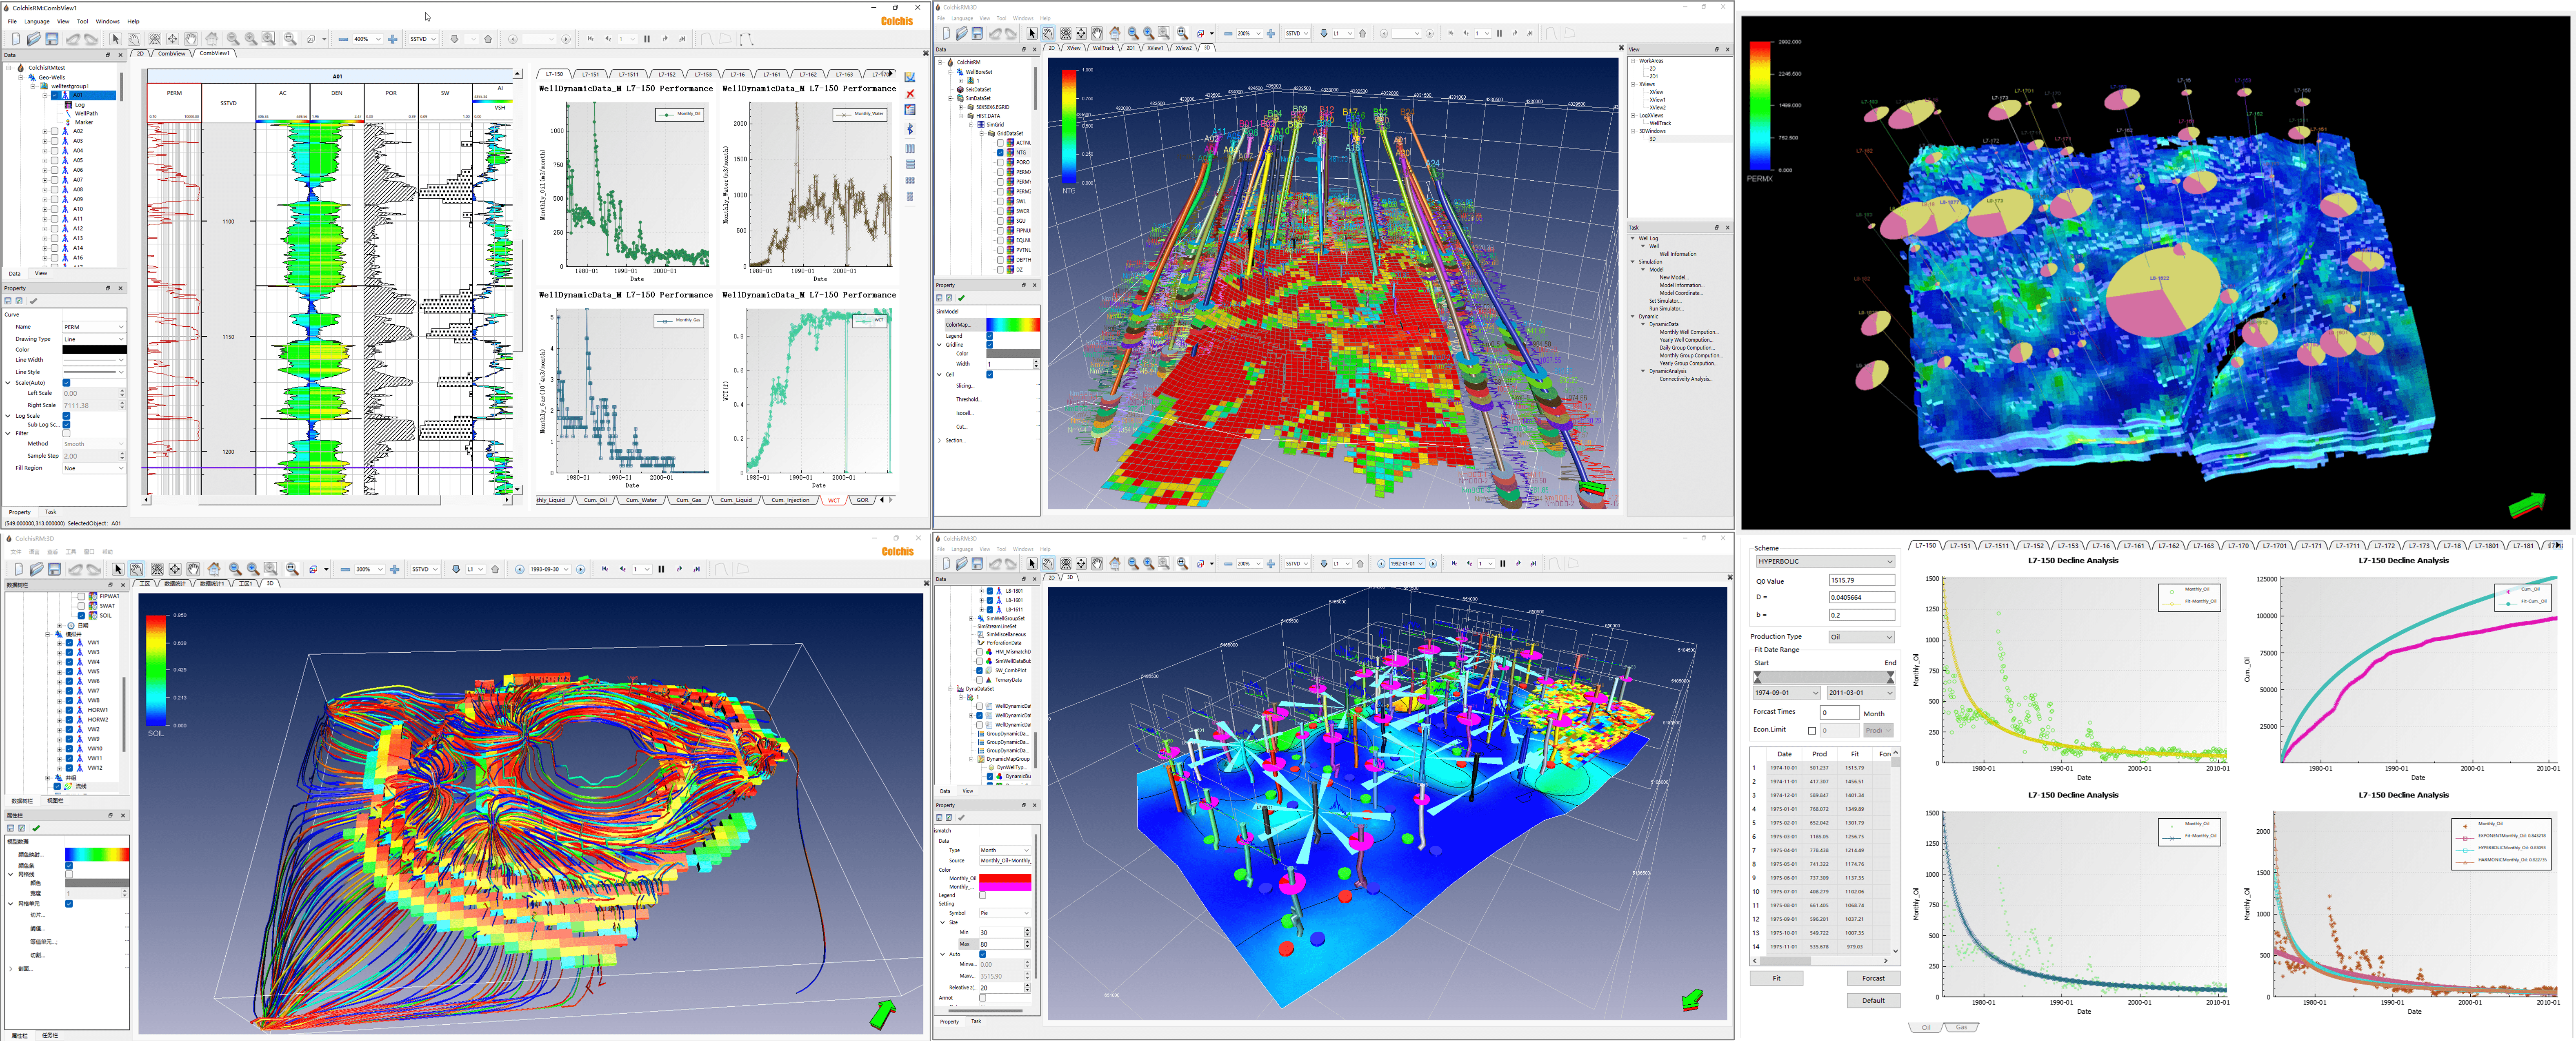Click the Forcast button
Image resolution: width=2576 pixels, height=1041 pixels.
[x=1873, y=978]
